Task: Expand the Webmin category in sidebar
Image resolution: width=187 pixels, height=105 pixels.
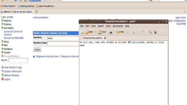Action: [x=8, y=21]
